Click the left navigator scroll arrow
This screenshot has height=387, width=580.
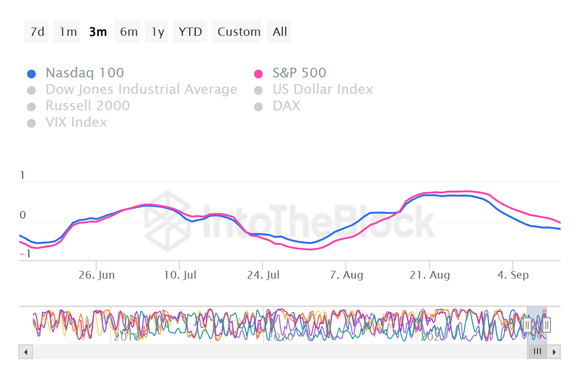(25, 352)
